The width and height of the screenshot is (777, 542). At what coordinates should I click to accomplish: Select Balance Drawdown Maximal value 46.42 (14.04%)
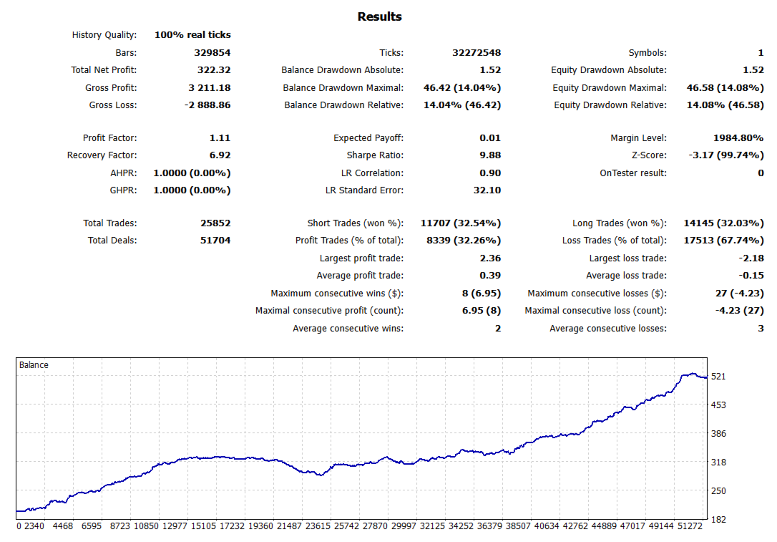(x=462, y=88)
